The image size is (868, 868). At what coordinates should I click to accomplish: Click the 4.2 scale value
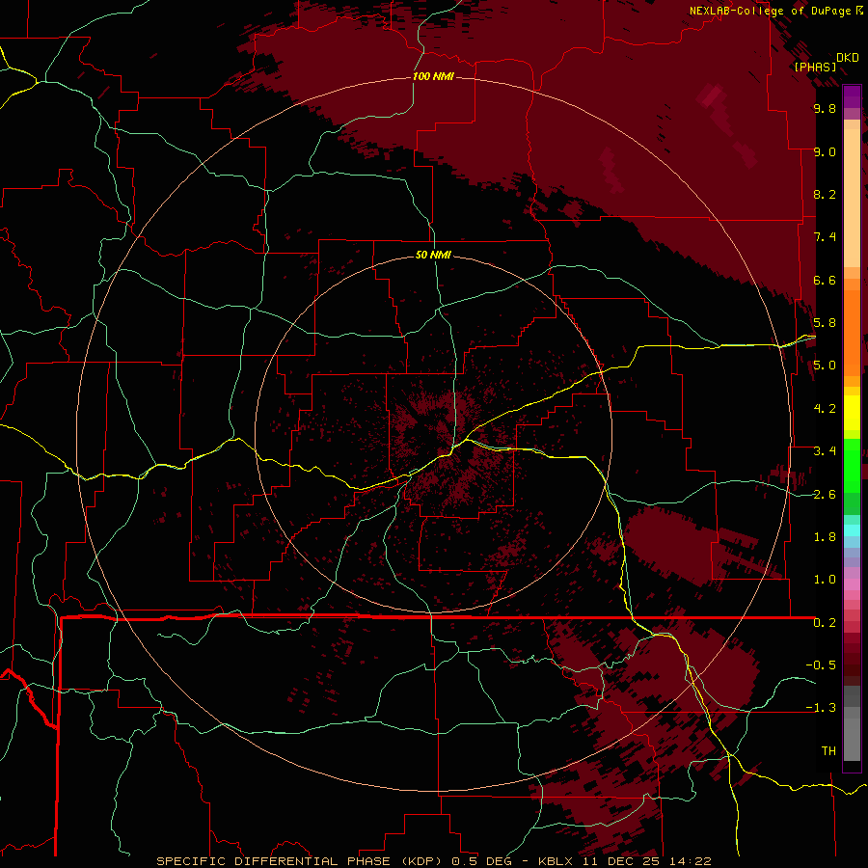[x=825, y=409]
